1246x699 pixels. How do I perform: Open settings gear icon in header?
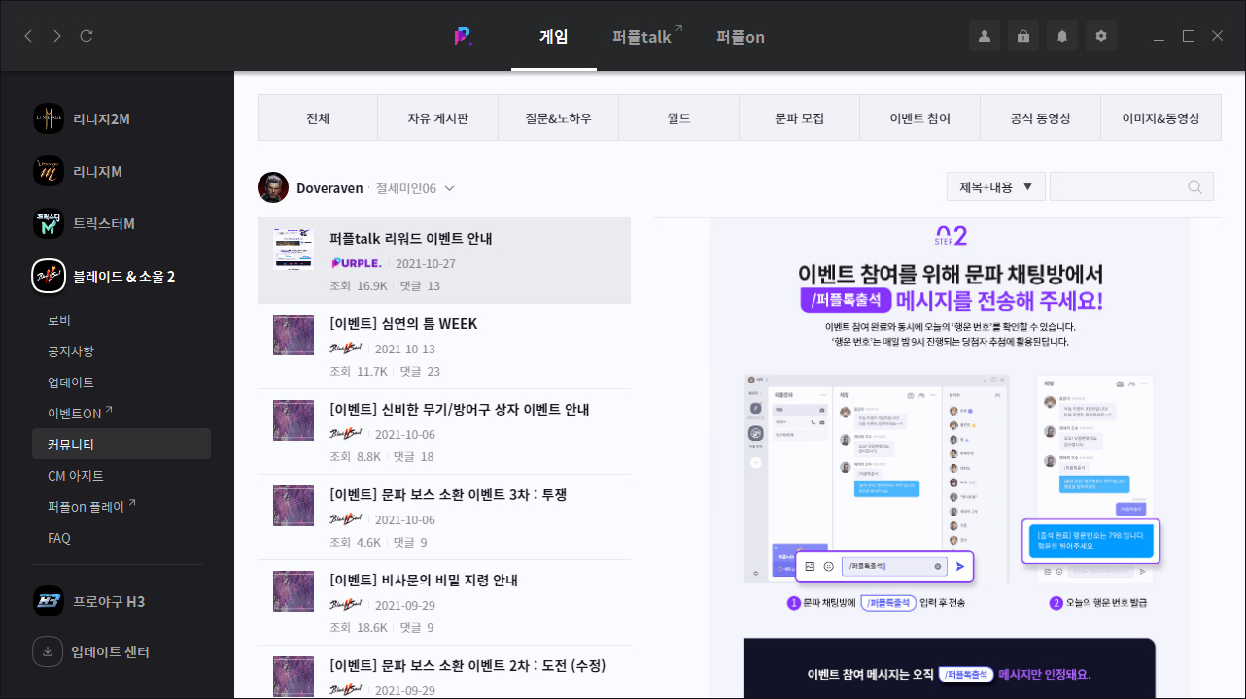(x=1101, y=36)
